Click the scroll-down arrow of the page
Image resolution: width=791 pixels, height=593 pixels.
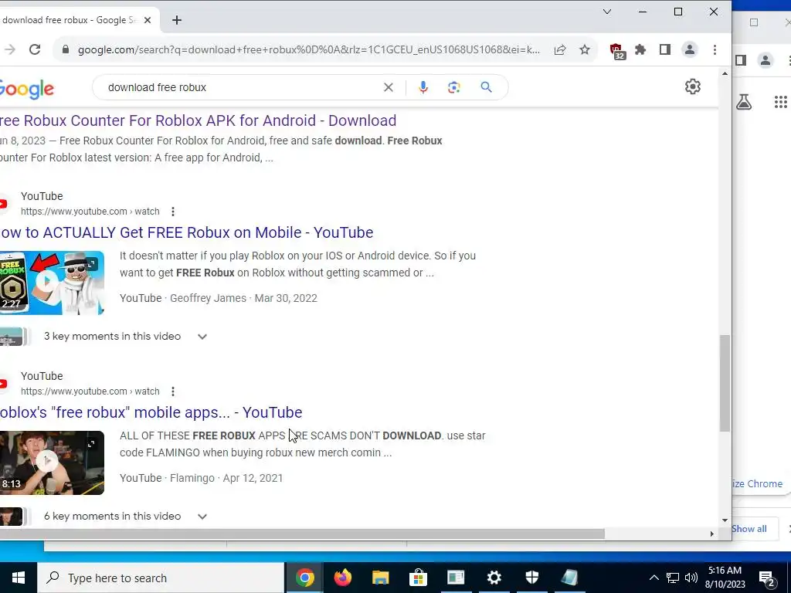tap(725, 520)
